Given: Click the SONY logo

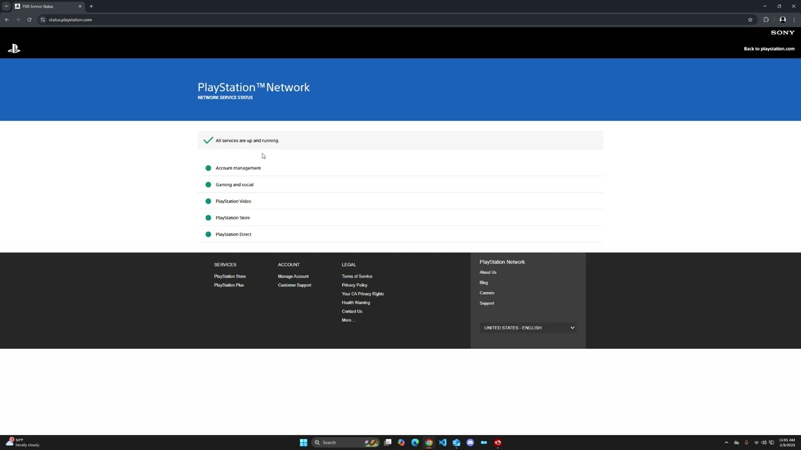Looking at the screenshot, I should pyautogui.click(x=782, y=32).
